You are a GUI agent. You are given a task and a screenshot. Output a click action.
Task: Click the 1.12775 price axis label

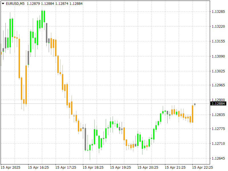click(218, 129)
